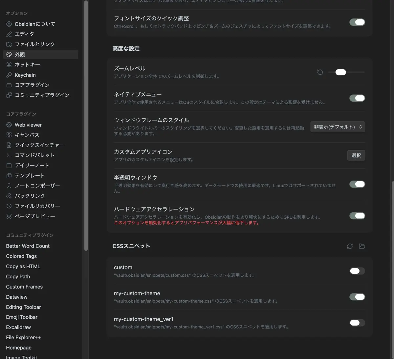
Task: Click the コアプラグイン box icon
Action: tap(9, 85)
